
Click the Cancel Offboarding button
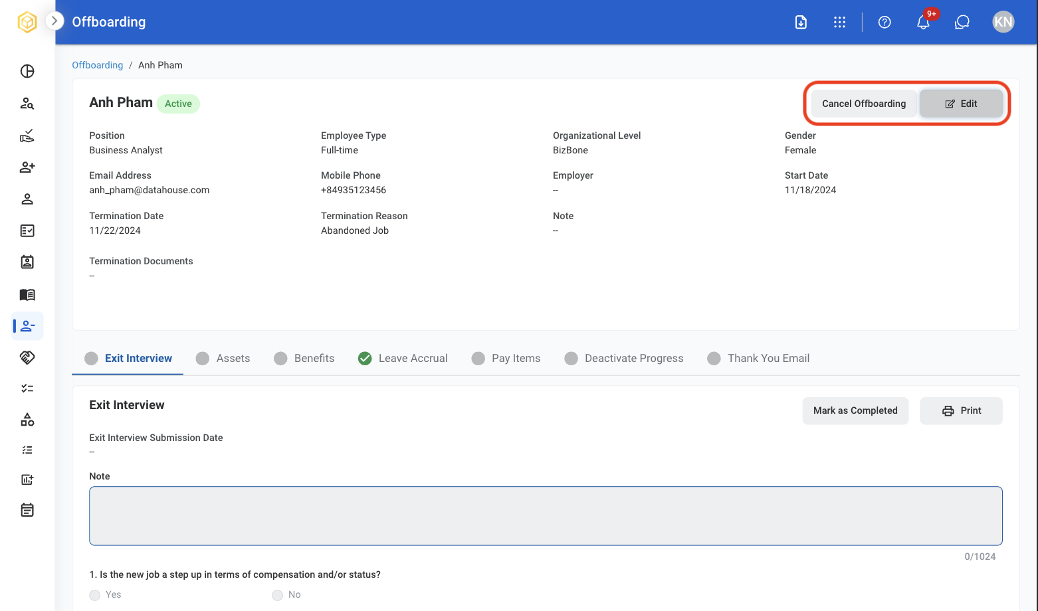point(864,104)
